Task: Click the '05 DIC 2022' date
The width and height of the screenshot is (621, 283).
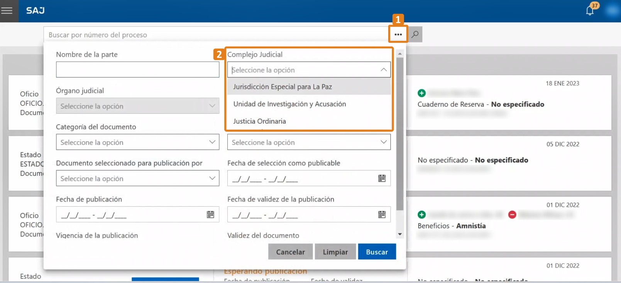Action: point(563,144)
